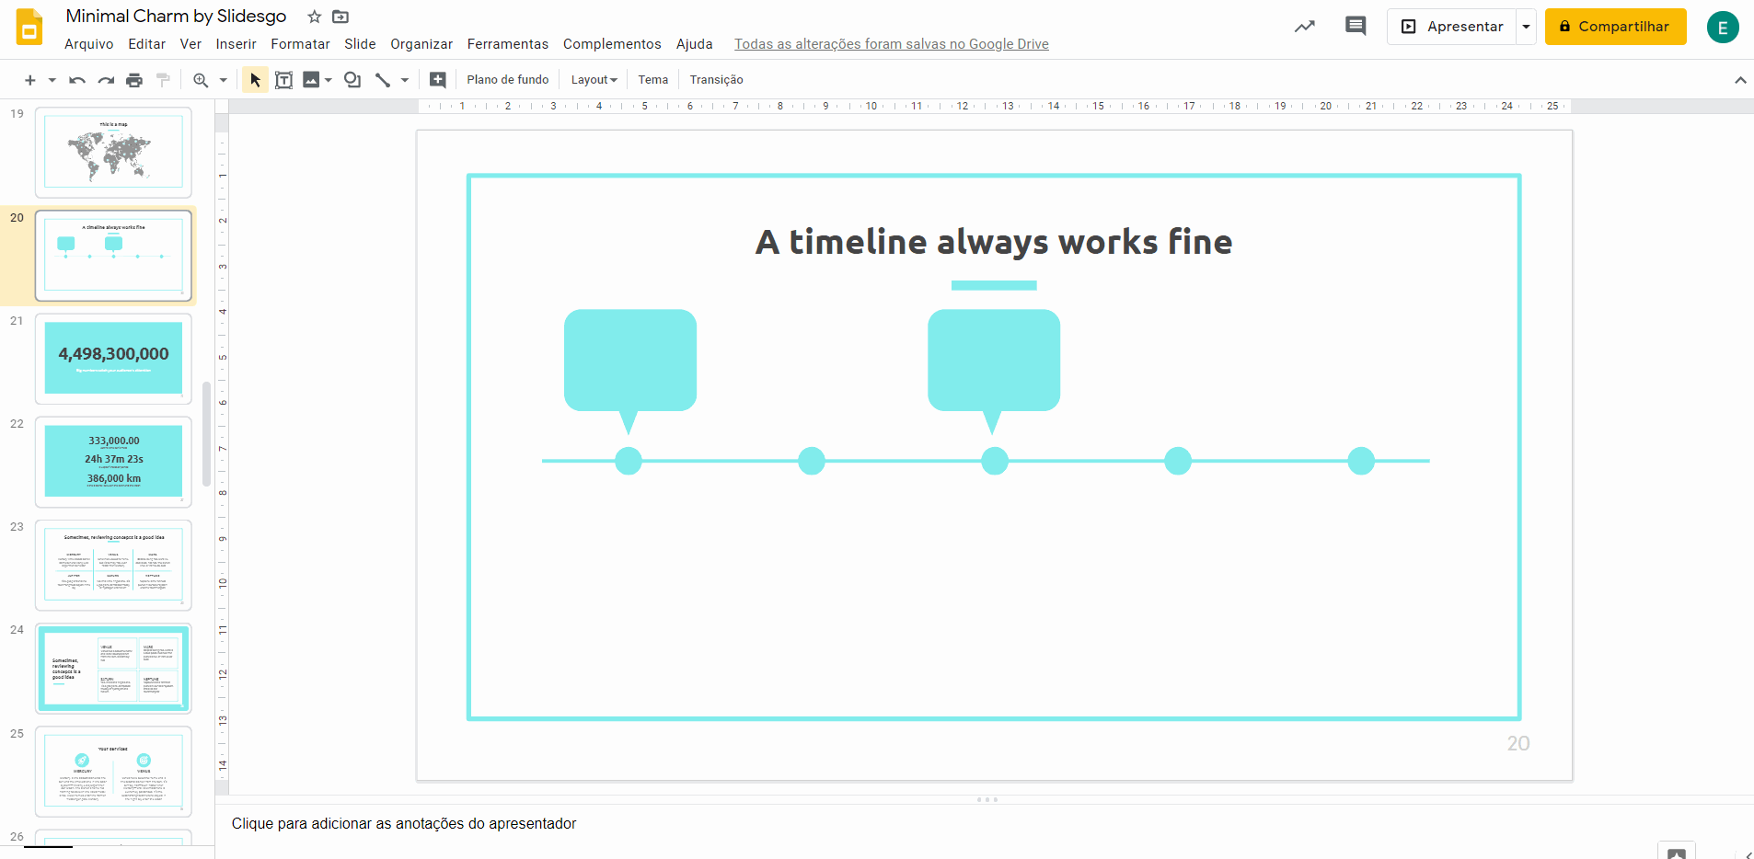Open the Organizar menu

(x=421, y=44)
